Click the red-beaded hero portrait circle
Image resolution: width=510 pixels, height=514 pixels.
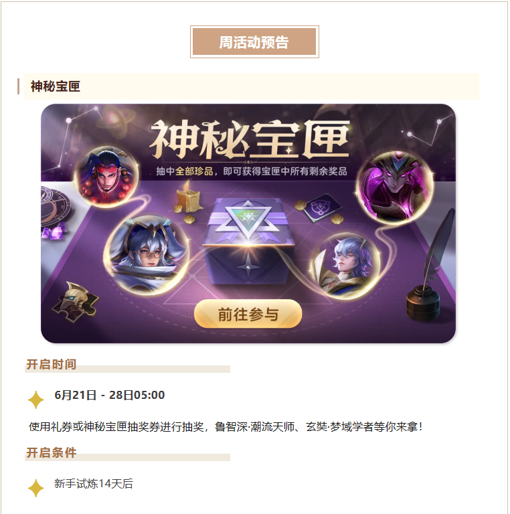107,177
